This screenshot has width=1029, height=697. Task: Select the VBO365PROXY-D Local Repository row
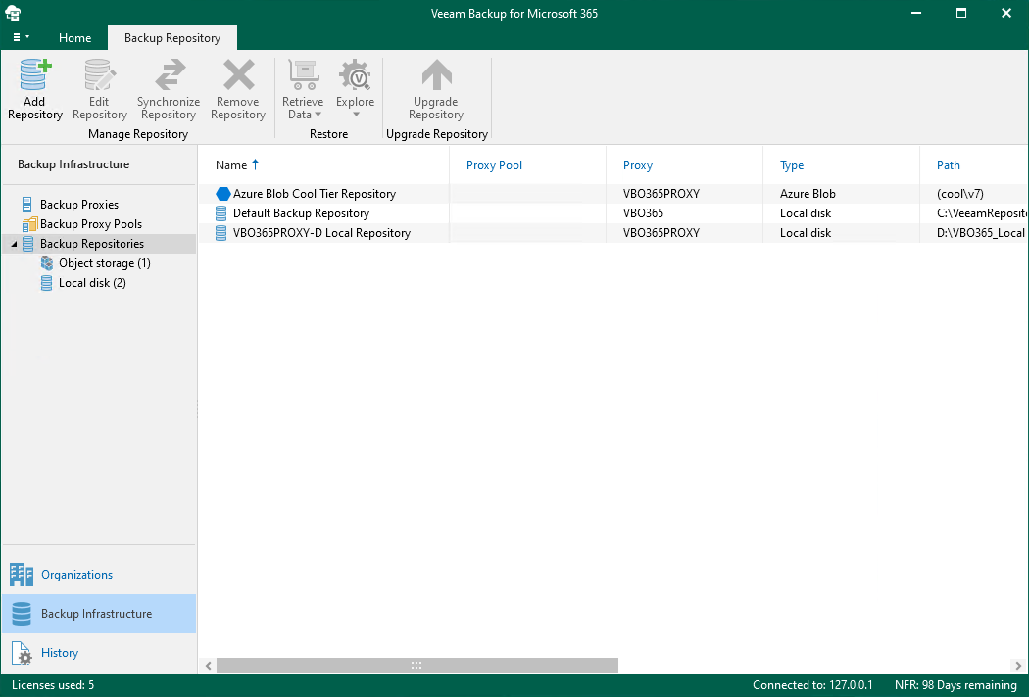tap(613, 233)
